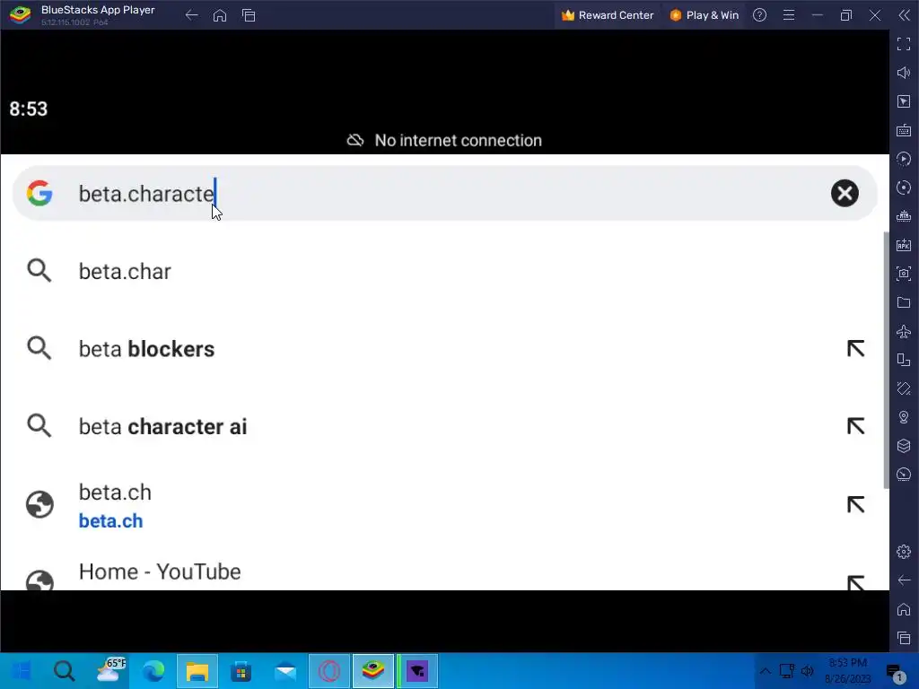Open multi-instance manager layers icon
Image resolution: width=919 pixels, height=689 pixels.
[x=904, y=446]
